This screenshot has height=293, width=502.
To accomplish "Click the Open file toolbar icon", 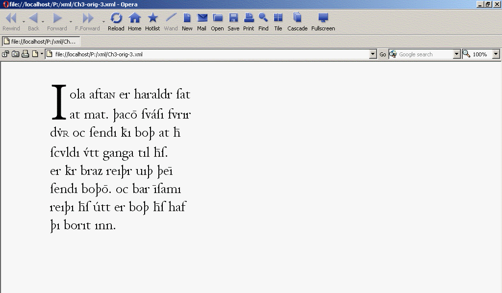I will (217, 22).
